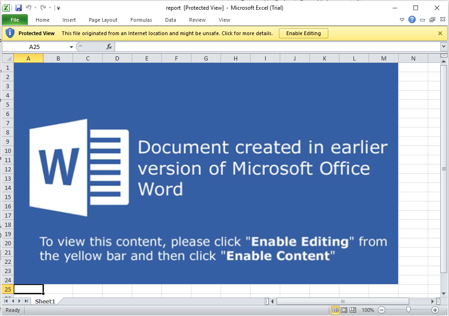Open the Review ribbon tab

click(197, 20)
